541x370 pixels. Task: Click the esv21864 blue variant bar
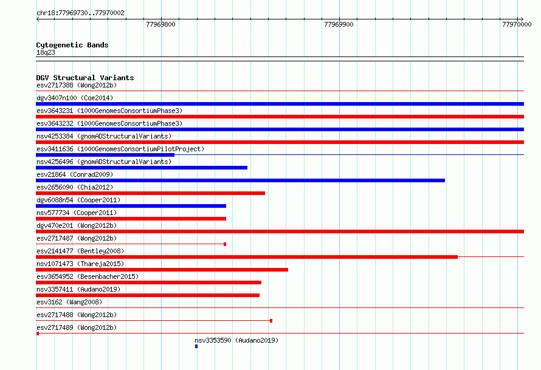pyautogui.click(x=241, y=180)
